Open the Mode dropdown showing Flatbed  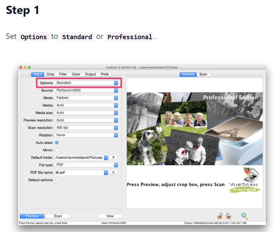86,98
